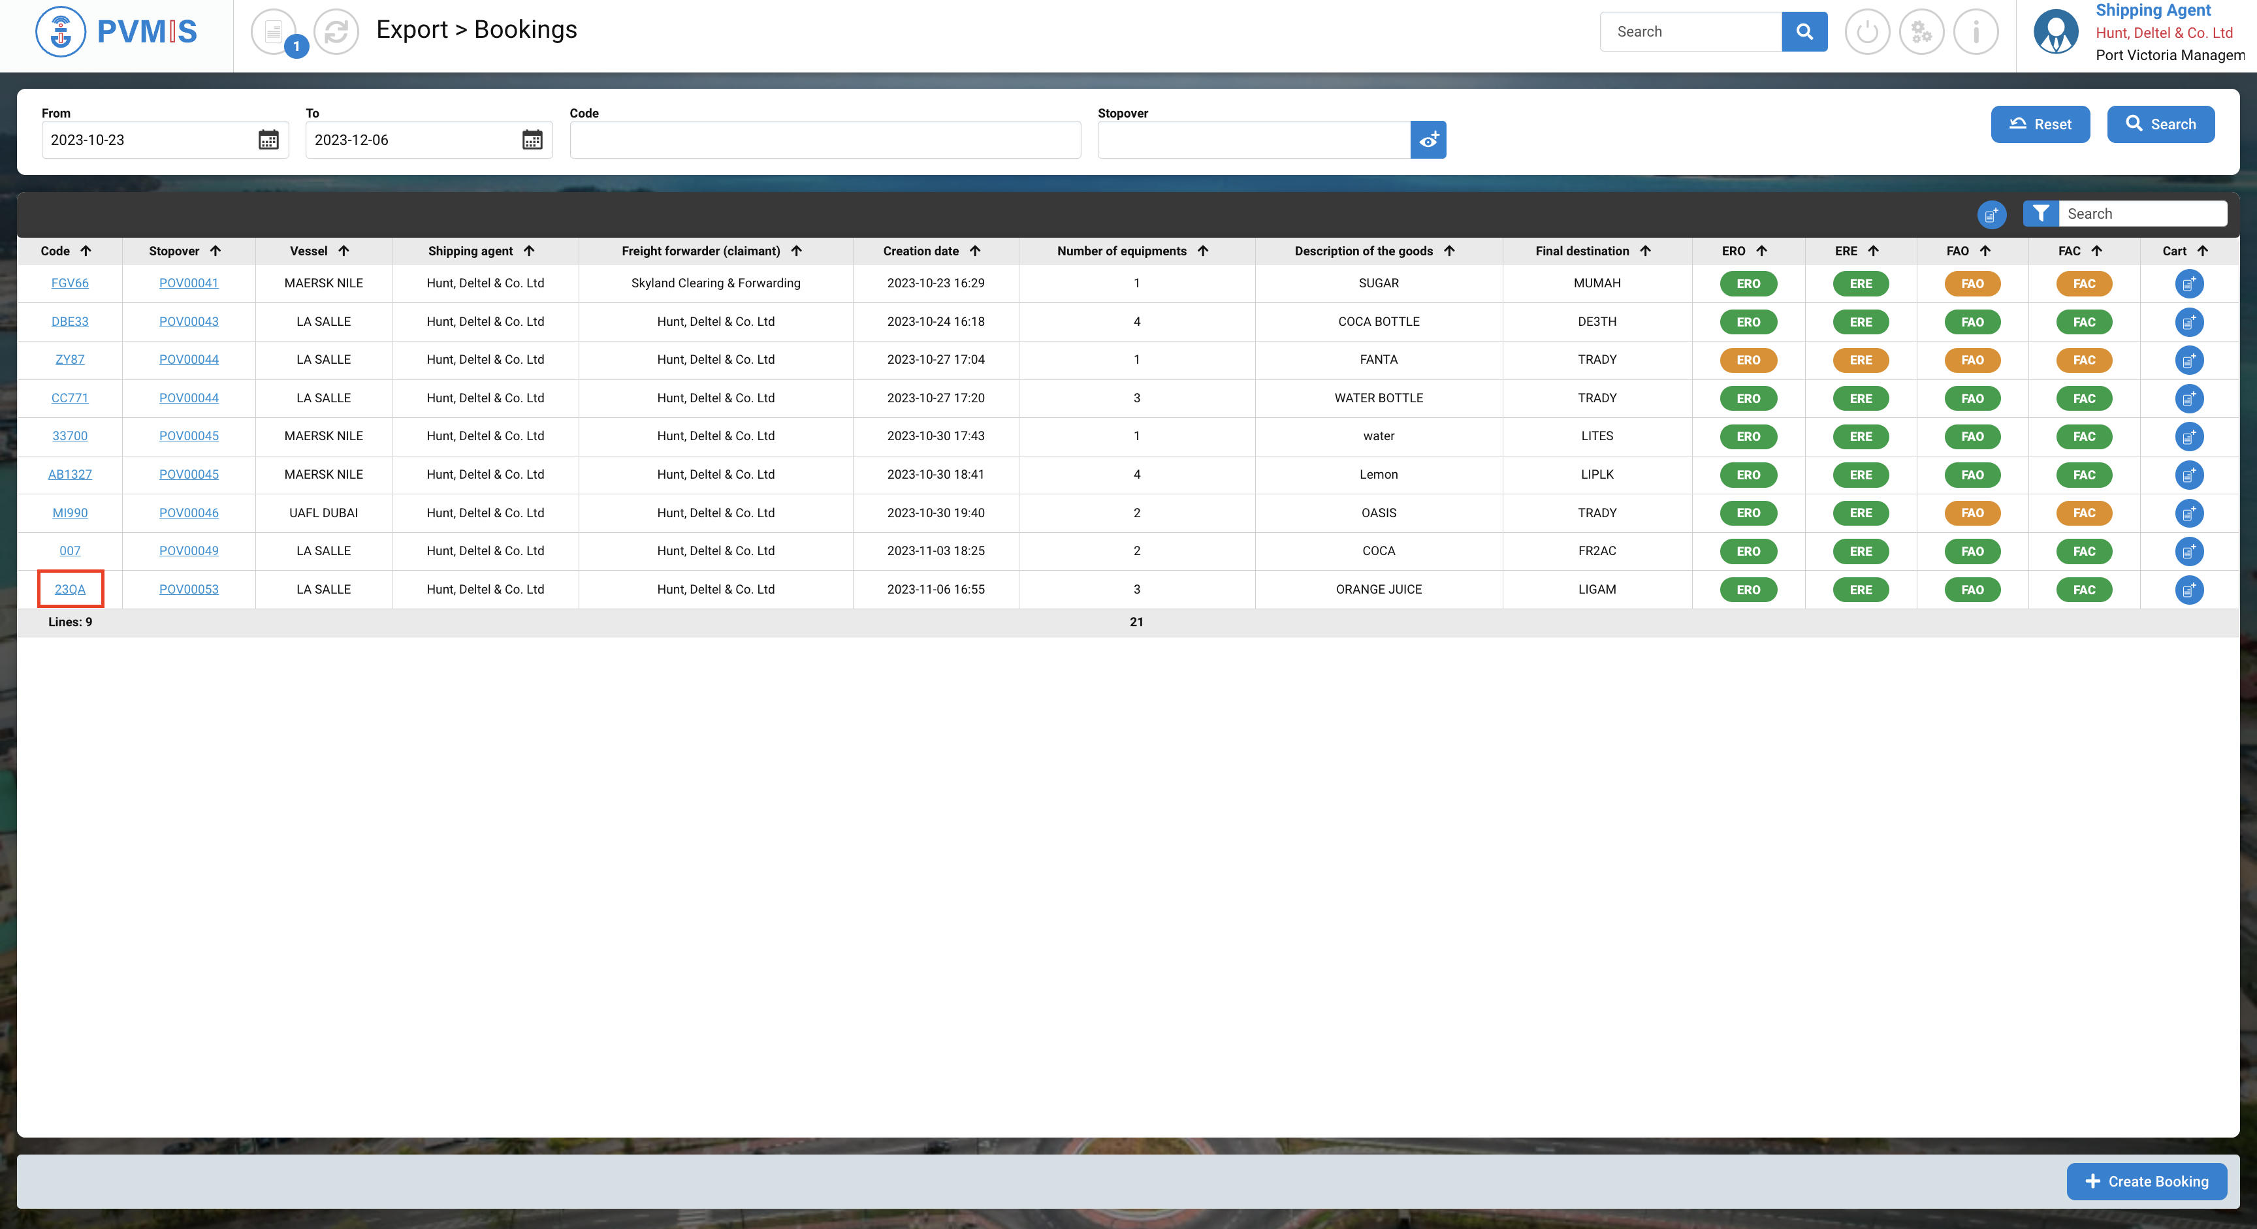Click the power logout icon
Image resolution: width=2257 pixels, height=1229 pixels.
(x=1866, y=33)
